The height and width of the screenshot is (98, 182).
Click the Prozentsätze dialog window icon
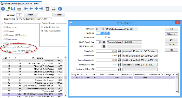point(71,23)
